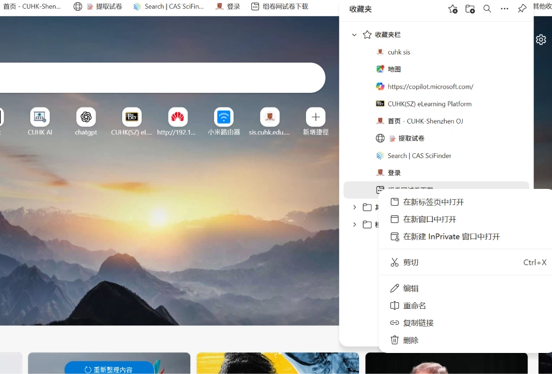552x374 pixels.
Task: Expand first collapsed folder below context menu
Action: (355, 207)
